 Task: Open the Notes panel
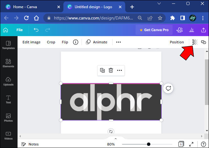click(30, 144)
